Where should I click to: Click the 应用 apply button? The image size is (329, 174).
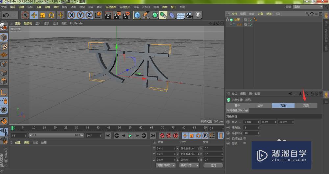click(x=213, y=165)
